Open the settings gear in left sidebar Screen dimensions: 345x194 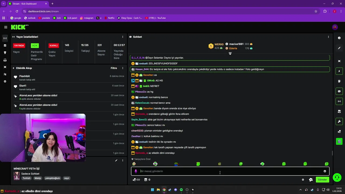(x=5, y=81)
